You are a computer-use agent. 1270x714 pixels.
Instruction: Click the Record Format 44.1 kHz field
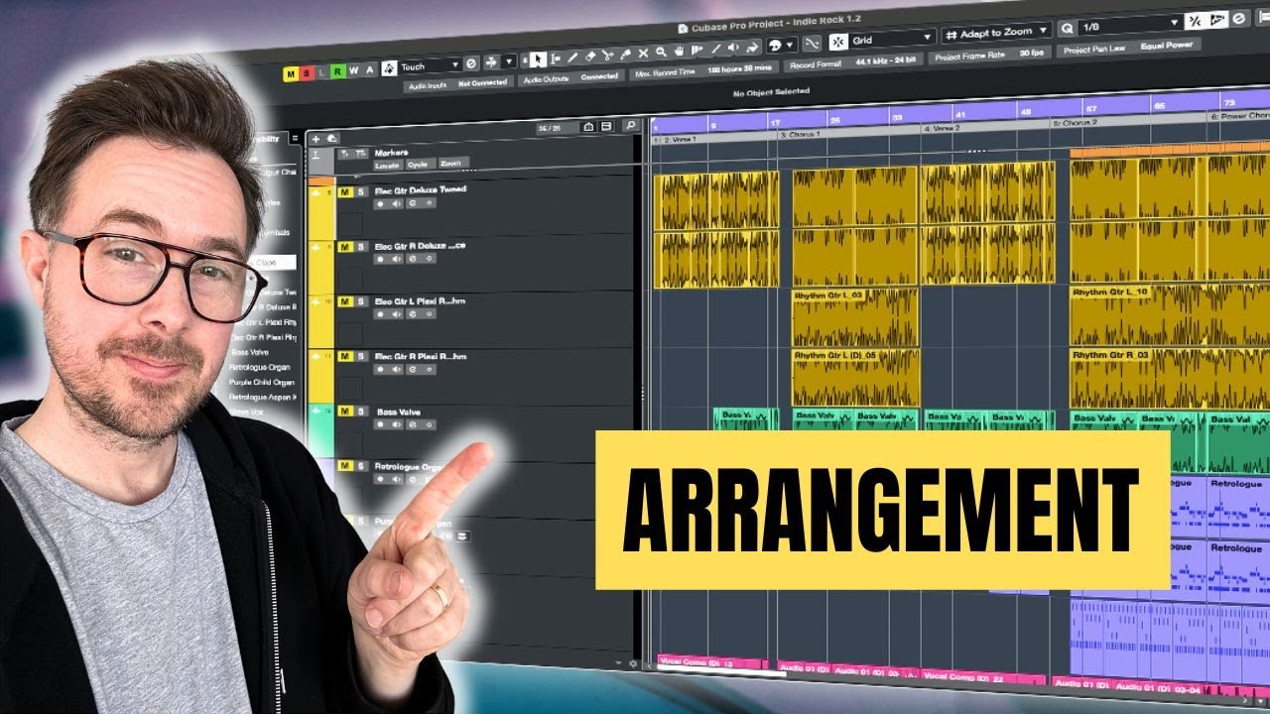click(853, 63)
